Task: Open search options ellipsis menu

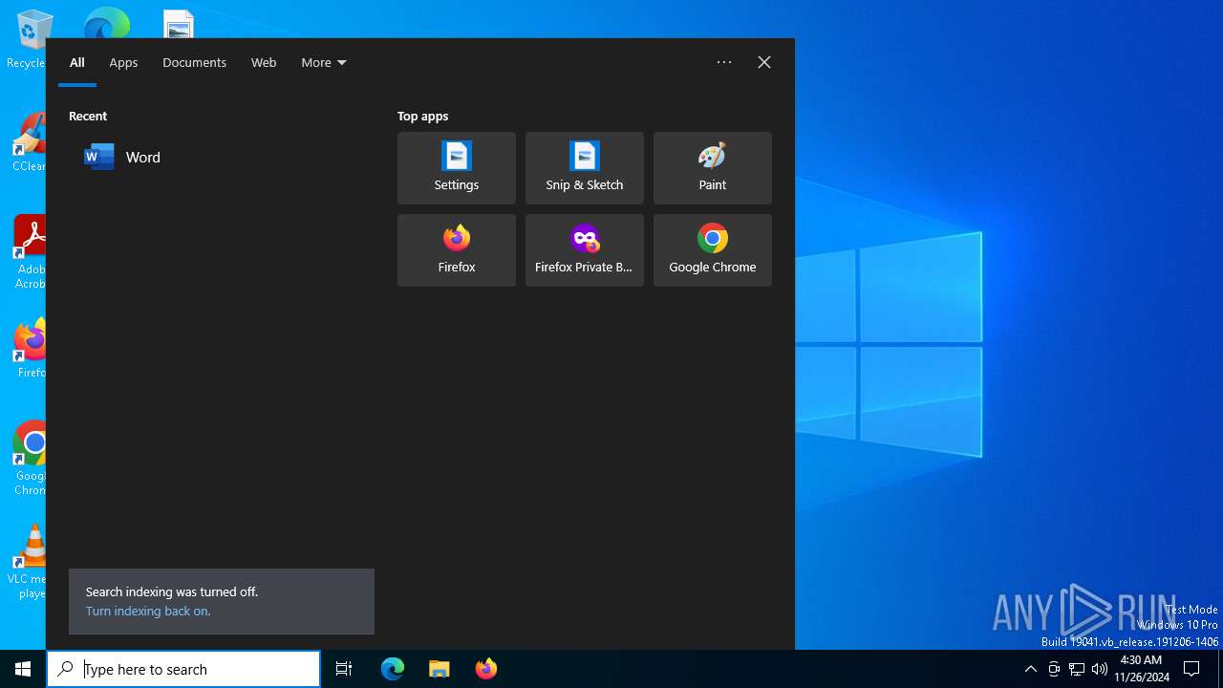Action: click(724, 62)
